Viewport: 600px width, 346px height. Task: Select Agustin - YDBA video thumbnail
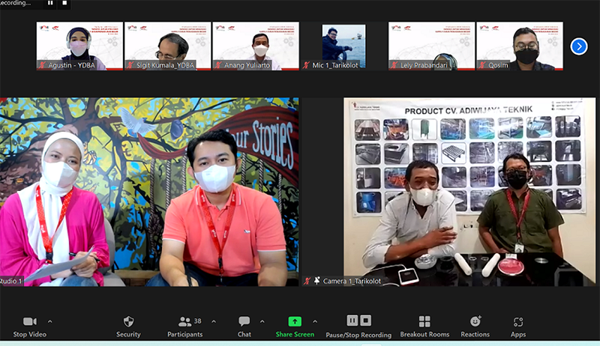[x=80, y=46]
